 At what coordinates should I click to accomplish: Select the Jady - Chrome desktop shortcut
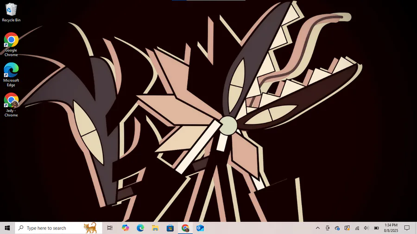tap(11, 105)
